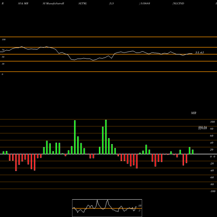Click the MR axis label -80

click(212, 184)
